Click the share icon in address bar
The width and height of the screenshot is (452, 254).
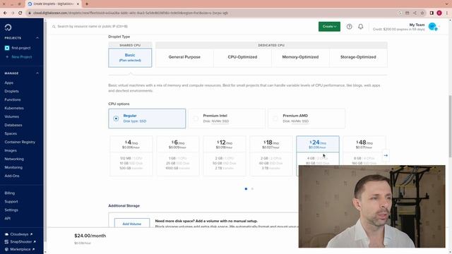pyautogui.click(x=415, y=13)
